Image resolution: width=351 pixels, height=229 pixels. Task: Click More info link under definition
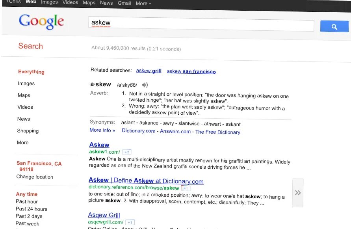(x=102, y=130)
